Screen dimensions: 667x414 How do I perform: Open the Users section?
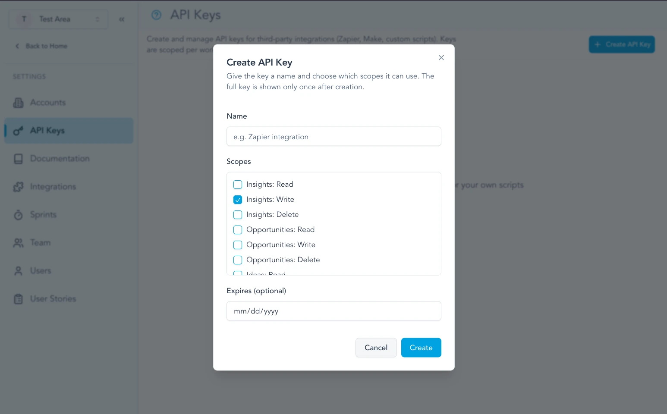[41, 271]
